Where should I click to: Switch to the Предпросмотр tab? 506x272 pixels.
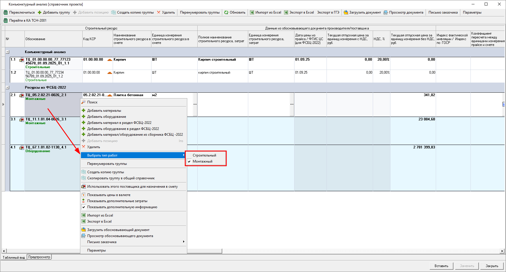click(39, 257)
